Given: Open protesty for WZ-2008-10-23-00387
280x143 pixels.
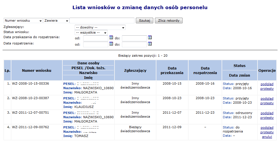Looking at the screenshot, I should tap(267, 103).
